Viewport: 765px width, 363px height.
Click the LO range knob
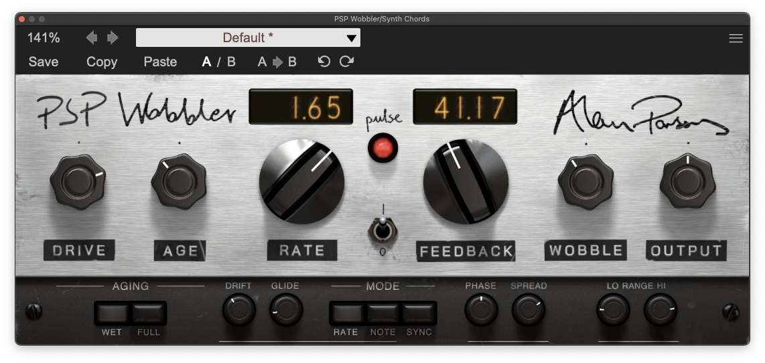pyautogui.click(x=613, y=310)
